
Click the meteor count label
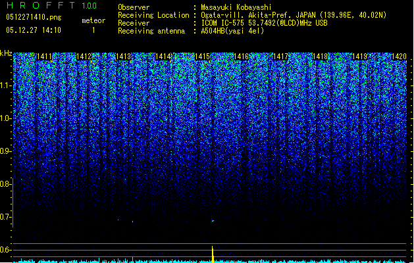point(93,20)
